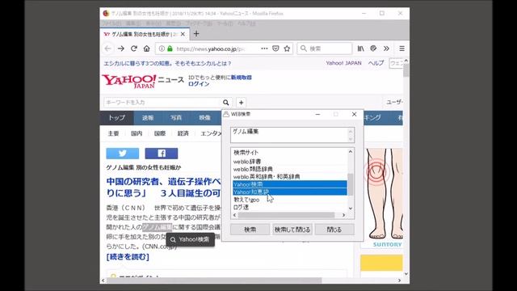
Task: Select weblio類語辞典 in the list
Action: click(290, 169)
